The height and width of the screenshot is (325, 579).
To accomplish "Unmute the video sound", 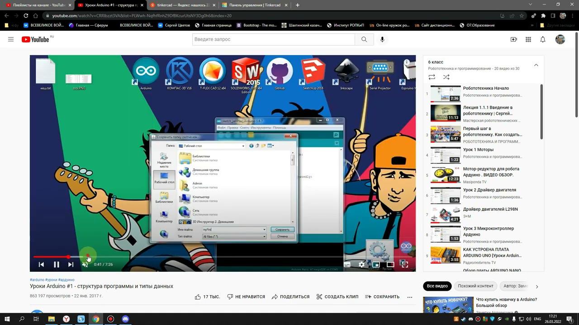I will tap(85, 265).
